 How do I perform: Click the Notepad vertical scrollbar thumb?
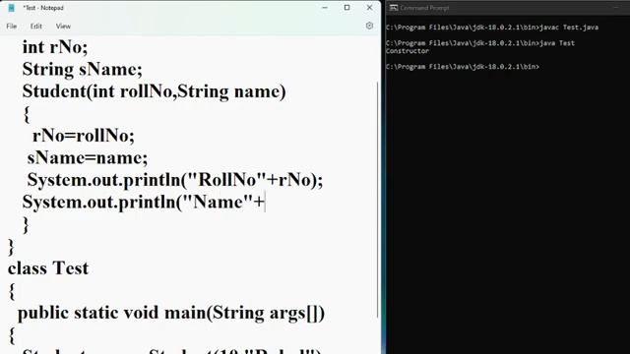378,200
